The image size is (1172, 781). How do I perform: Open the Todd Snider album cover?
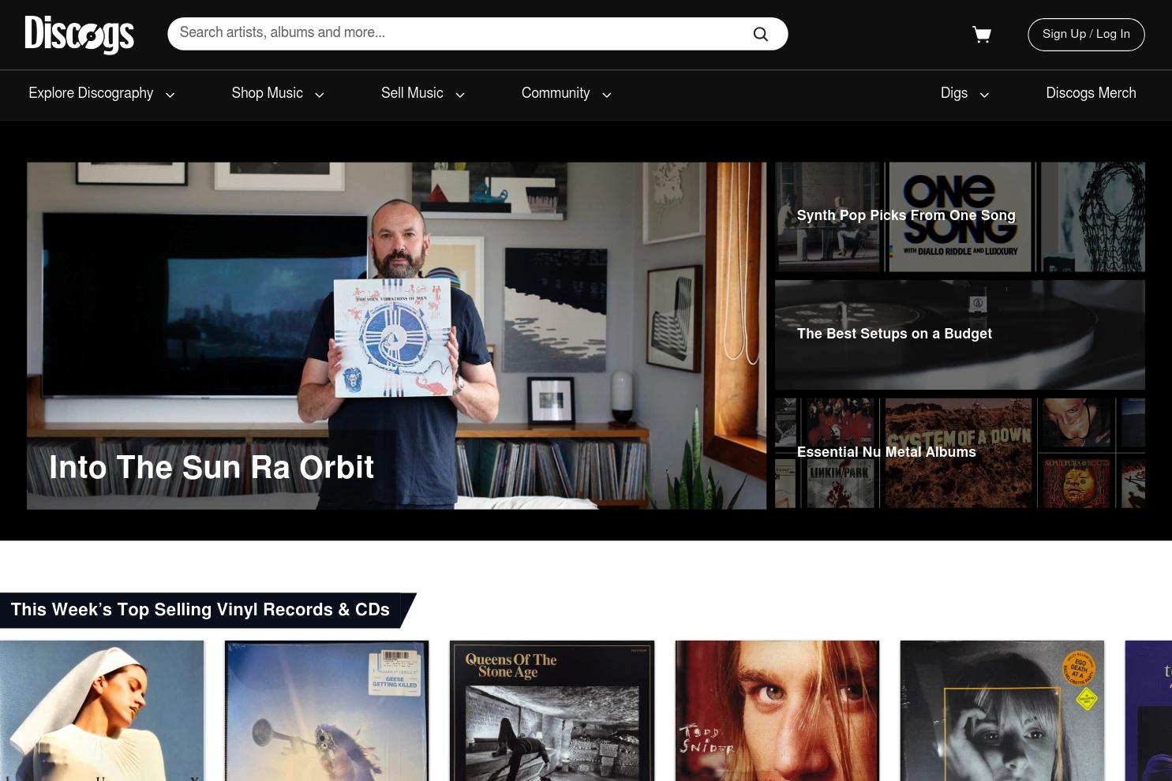[777, 711]
